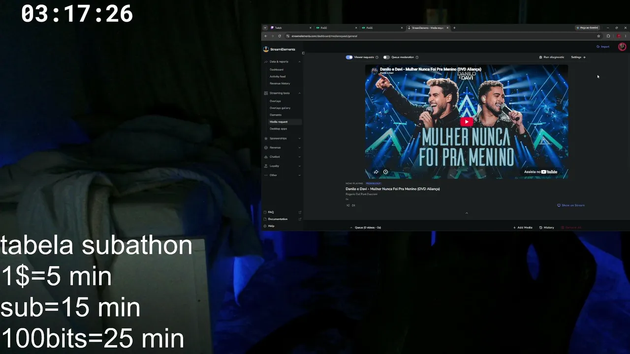630x354 pixels.
Task: Click Viewer requests help info icon
Action: click(x=377, y=57)
